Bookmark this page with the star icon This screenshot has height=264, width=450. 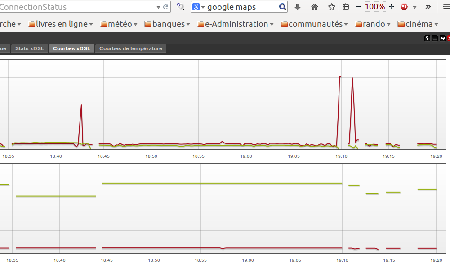click(331, 7)
